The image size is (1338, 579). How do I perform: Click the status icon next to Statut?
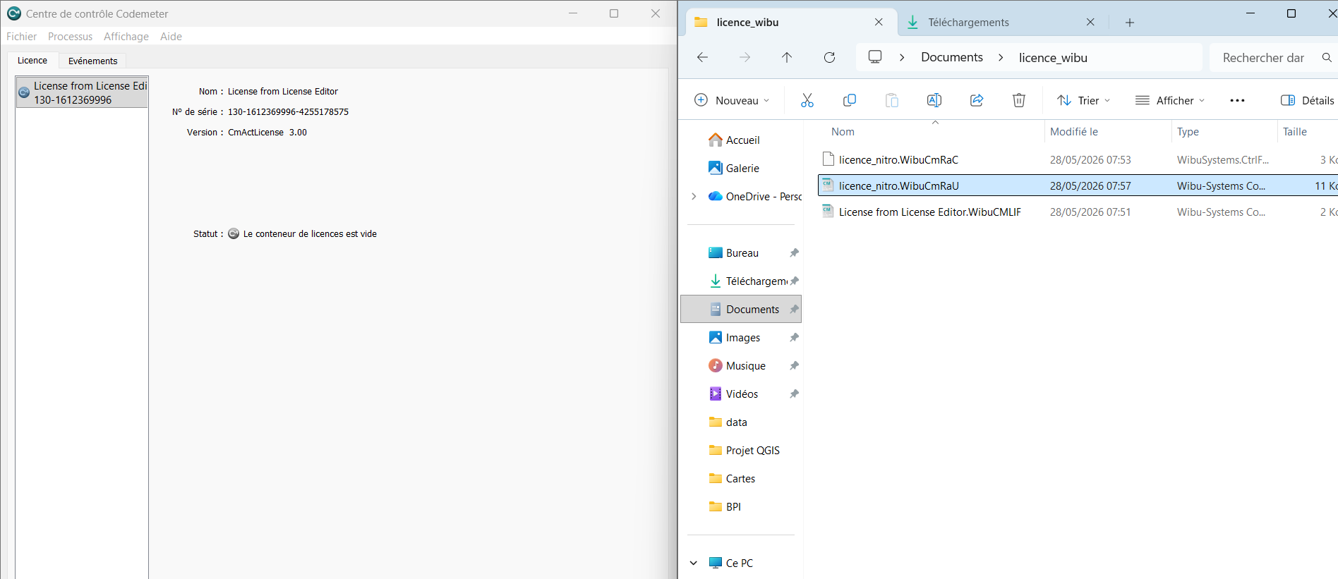[x=234, y=233]
